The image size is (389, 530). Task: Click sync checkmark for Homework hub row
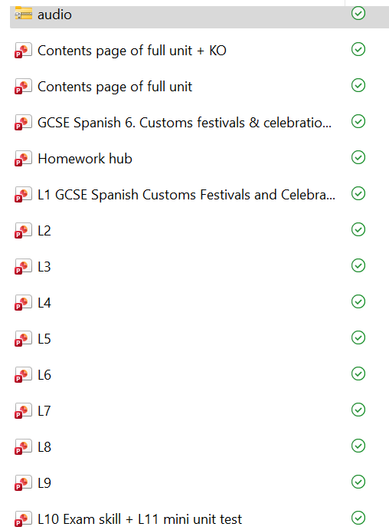(x=358, y=157)
